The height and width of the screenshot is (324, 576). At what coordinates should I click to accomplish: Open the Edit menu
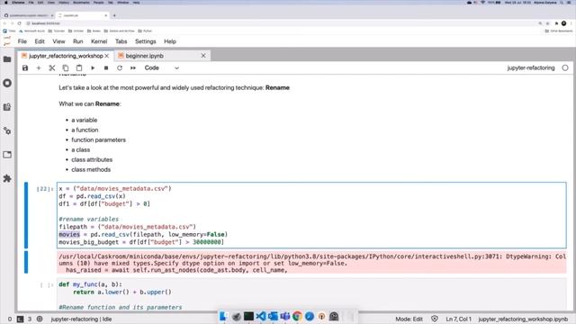tap(40, 41)
